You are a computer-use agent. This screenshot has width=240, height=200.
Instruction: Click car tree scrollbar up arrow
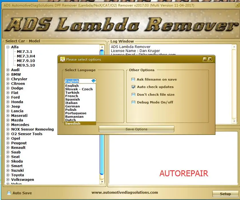tap(102, 47)
